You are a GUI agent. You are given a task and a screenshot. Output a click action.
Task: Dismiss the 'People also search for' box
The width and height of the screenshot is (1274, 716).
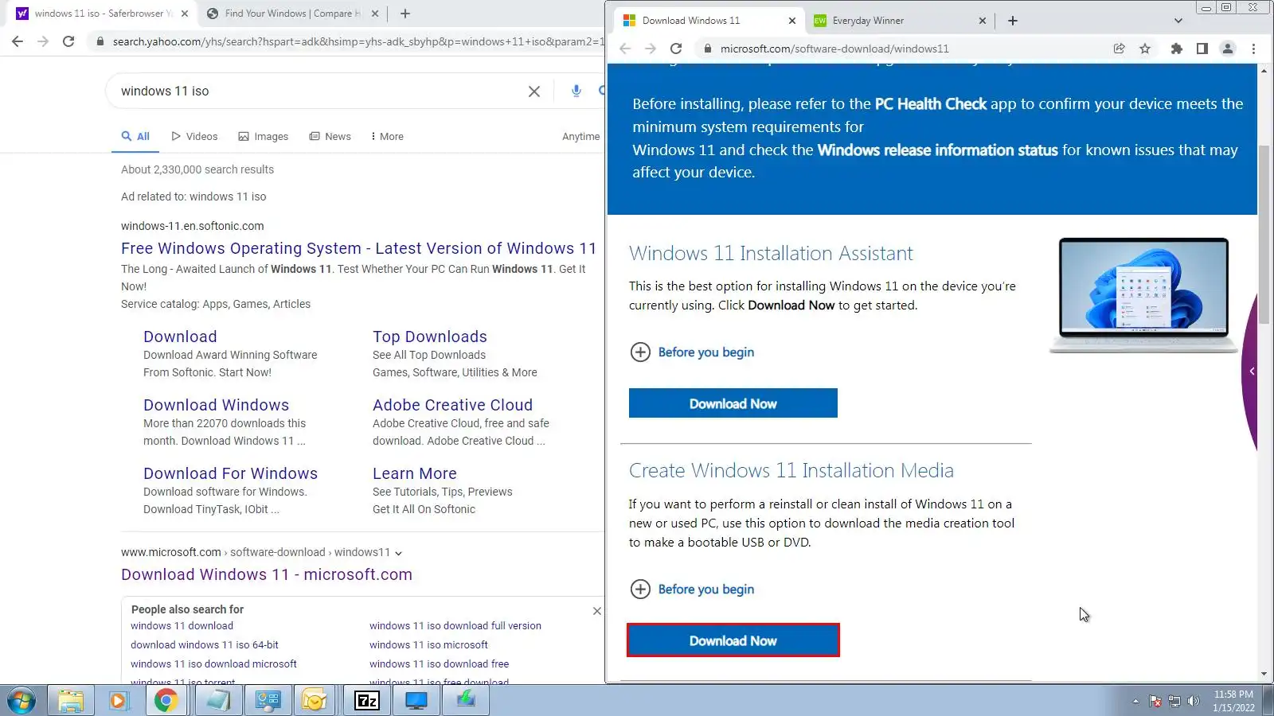tap(596, 611)
